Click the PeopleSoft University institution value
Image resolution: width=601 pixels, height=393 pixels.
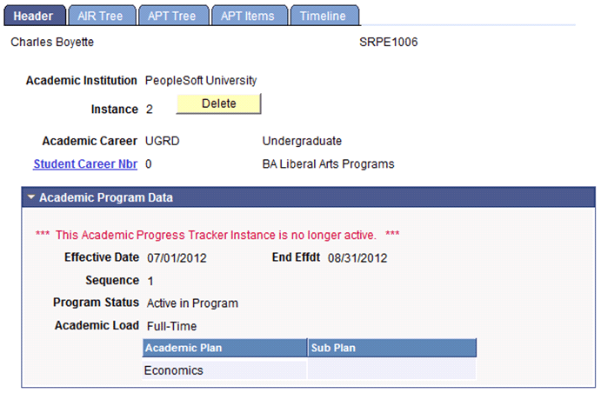[x=201, y=81]
